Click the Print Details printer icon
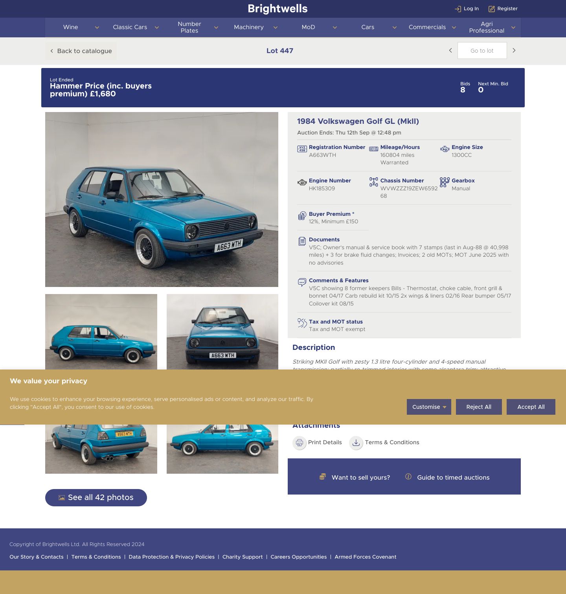The image size is (566, 594). [x=300, y=443]
